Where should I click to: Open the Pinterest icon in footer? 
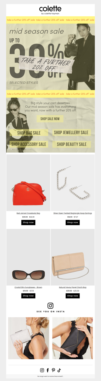tap(53, 370)
